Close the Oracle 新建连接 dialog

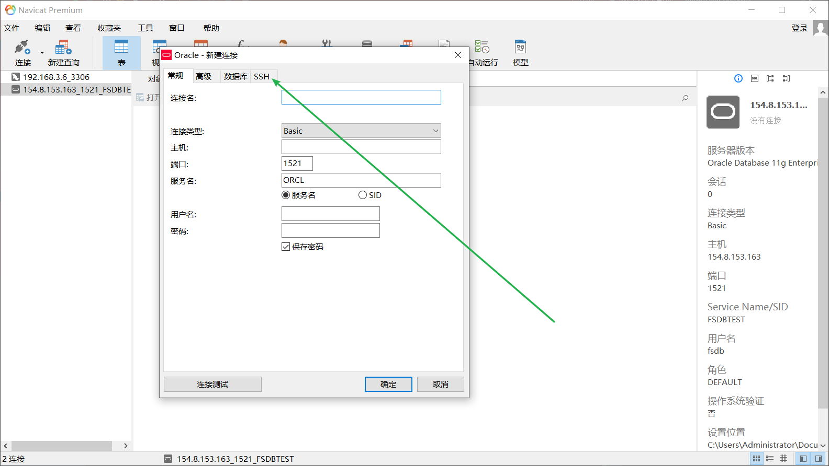(458, 55)
